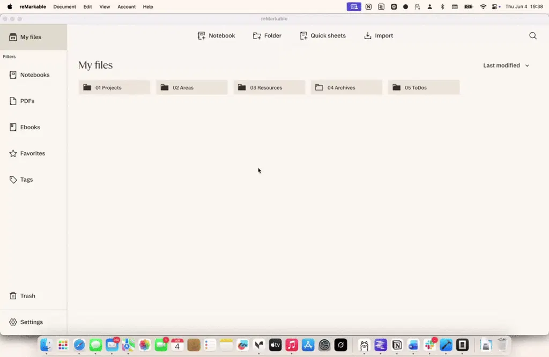Open the Apple menu
Image resolution: width=549 pixels, height=357 pixels.
tap(10, 6)
